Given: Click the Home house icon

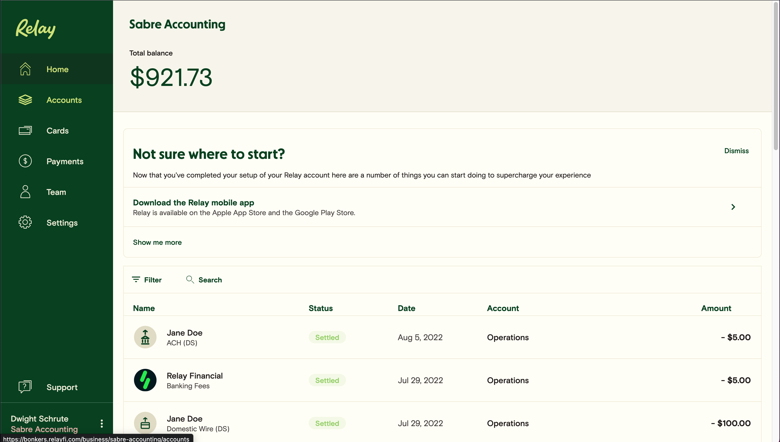Looking at the screenshot, I should tap(25, 69).
